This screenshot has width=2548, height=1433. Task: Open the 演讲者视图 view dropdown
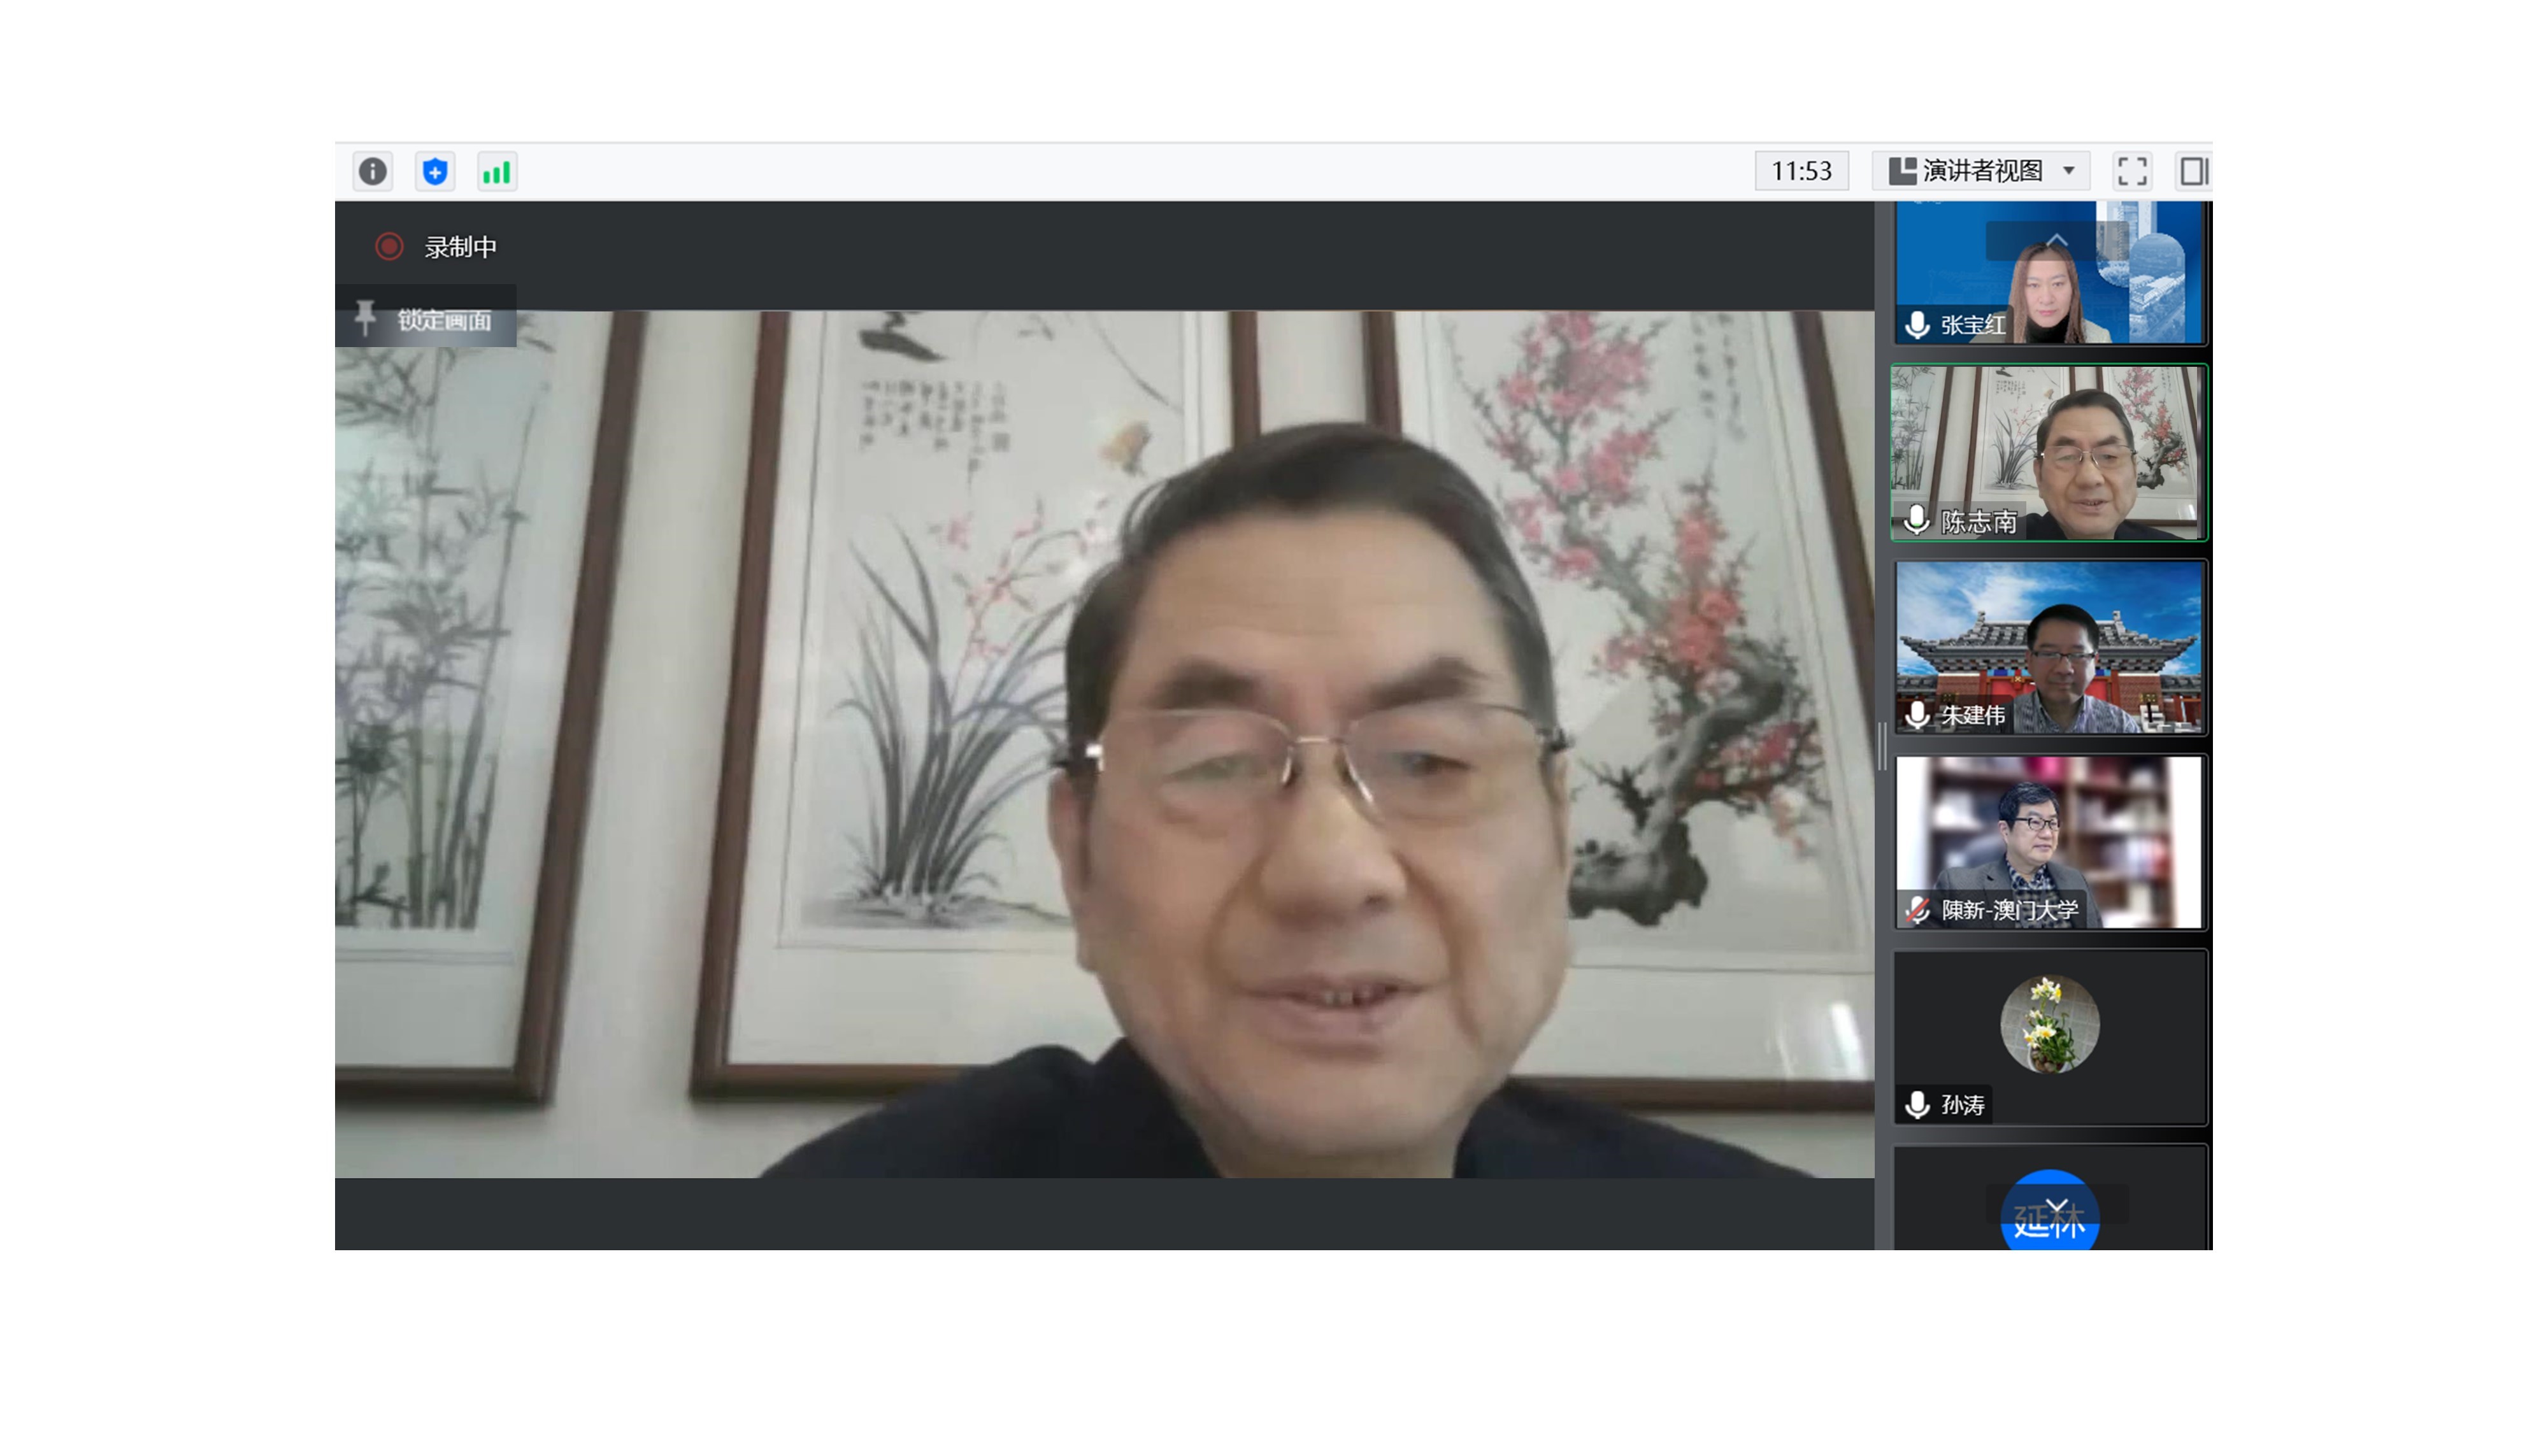click(1981, 171)
